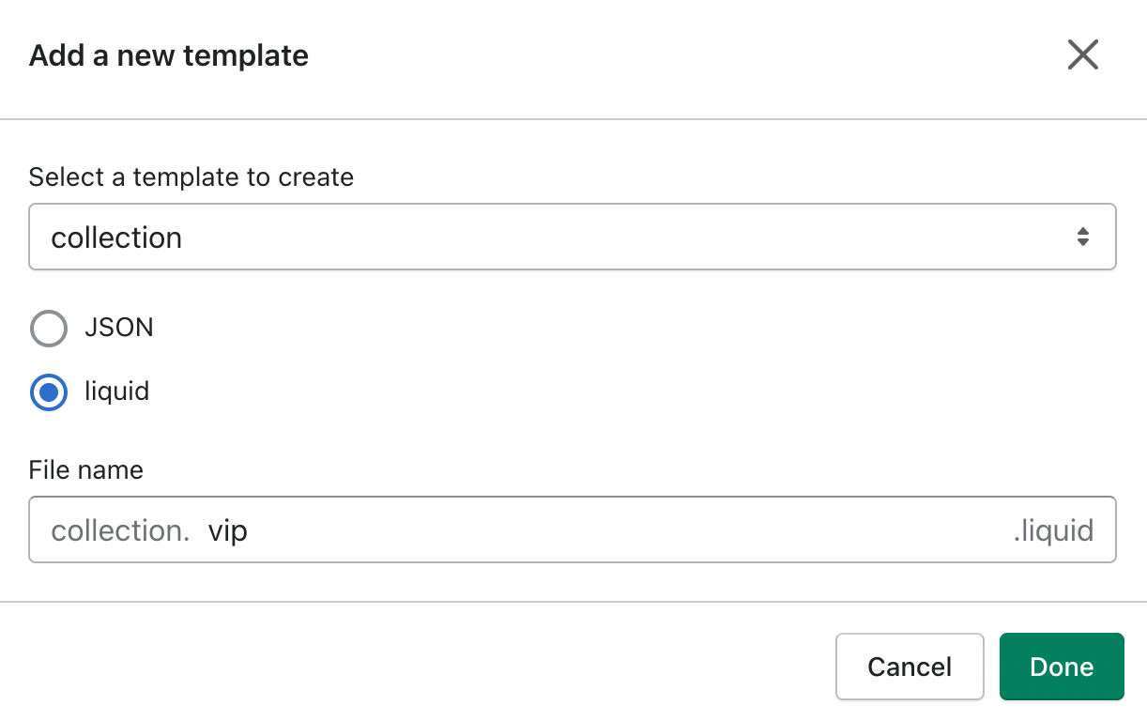This screenshot has height=721, width=1147.
Task: Click the liquid option label text
Action: 117,391
